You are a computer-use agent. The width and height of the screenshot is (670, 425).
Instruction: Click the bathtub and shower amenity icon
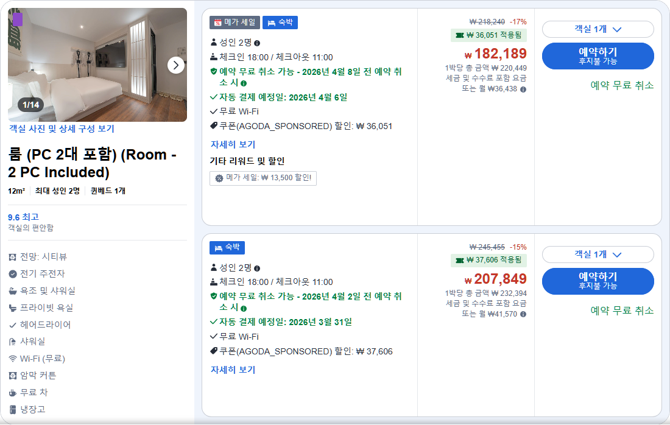pyautogui.click(x=12, y=292)
